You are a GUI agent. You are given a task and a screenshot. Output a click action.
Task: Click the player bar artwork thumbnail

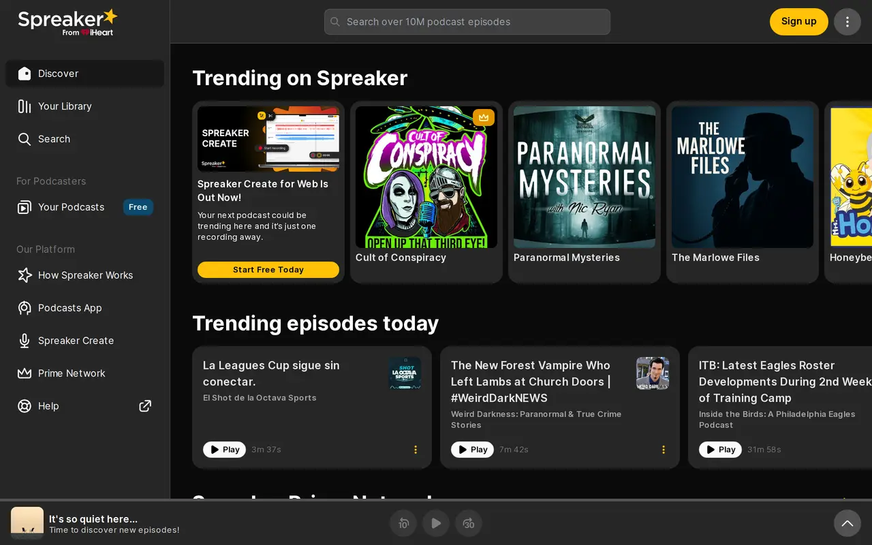[x=27, y=523]
